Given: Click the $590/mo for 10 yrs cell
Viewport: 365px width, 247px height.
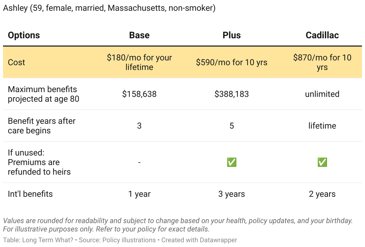Looking at the screenshot, I should tap(232, 62).
